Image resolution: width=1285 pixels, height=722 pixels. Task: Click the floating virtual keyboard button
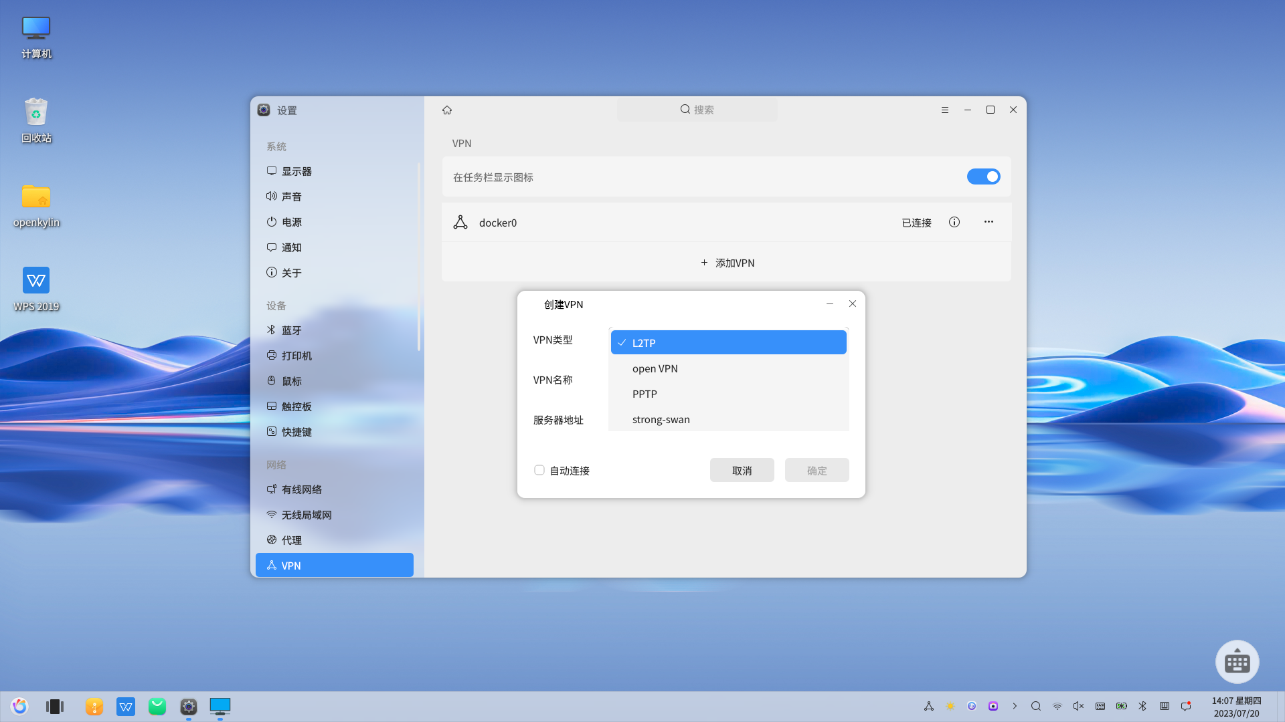coord(1237,662)
